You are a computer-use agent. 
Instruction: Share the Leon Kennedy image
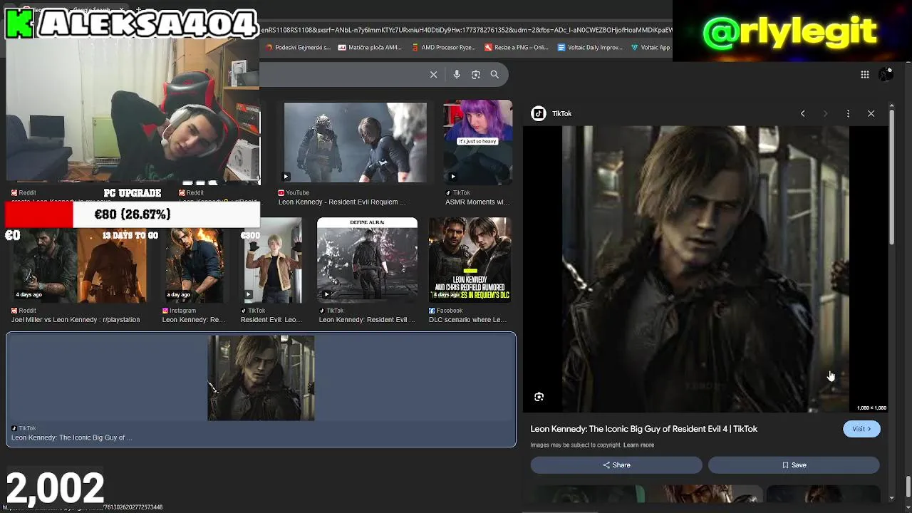click(616, 465)
